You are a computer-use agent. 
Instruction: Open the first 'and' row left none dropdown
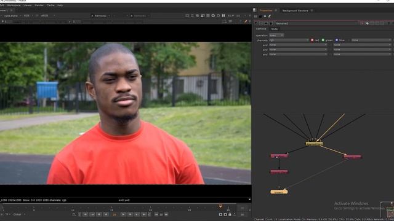[298, 45]
